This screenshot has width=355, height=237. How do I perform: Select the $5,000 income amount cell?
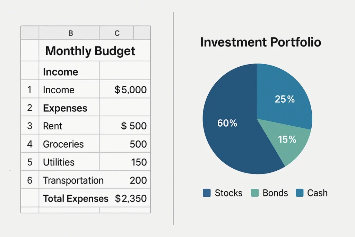(130, 90)
